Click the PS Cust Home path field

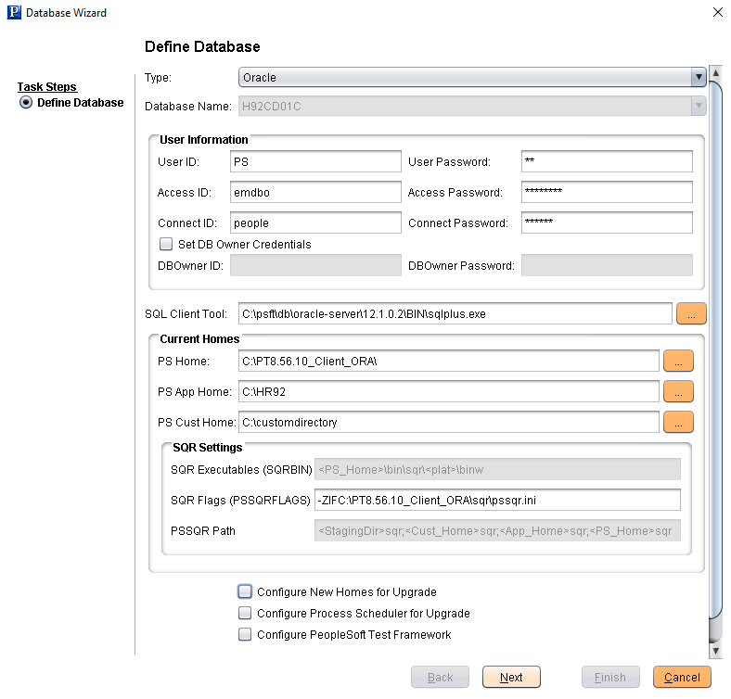(x=448, y=422)
